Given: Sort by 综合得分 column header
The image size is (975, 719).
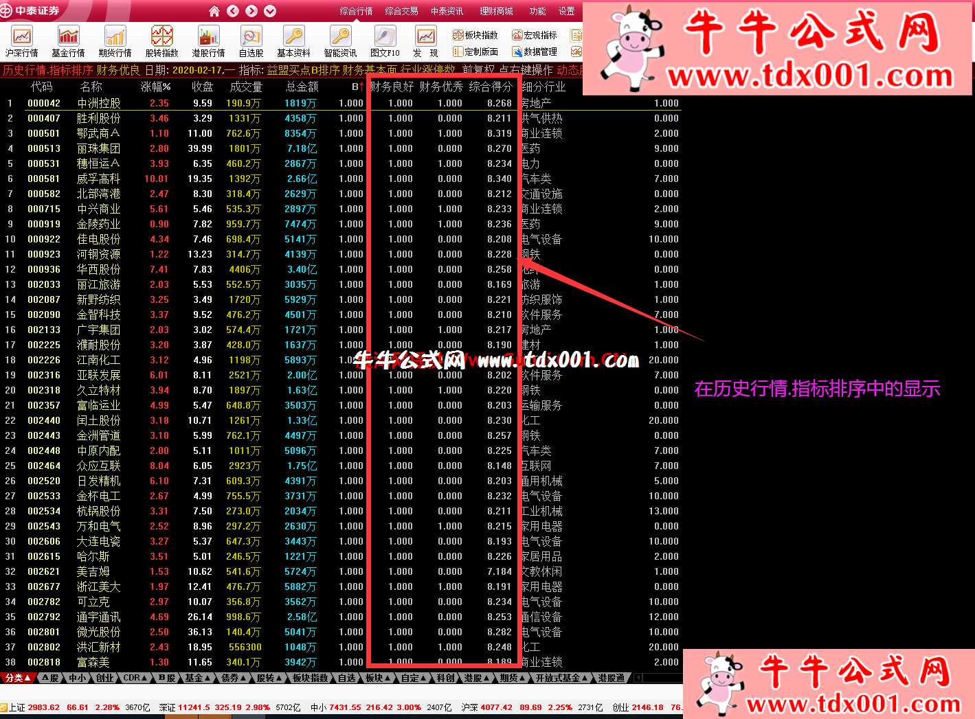Looking at the screenshot, I should [x=491, y=87].
